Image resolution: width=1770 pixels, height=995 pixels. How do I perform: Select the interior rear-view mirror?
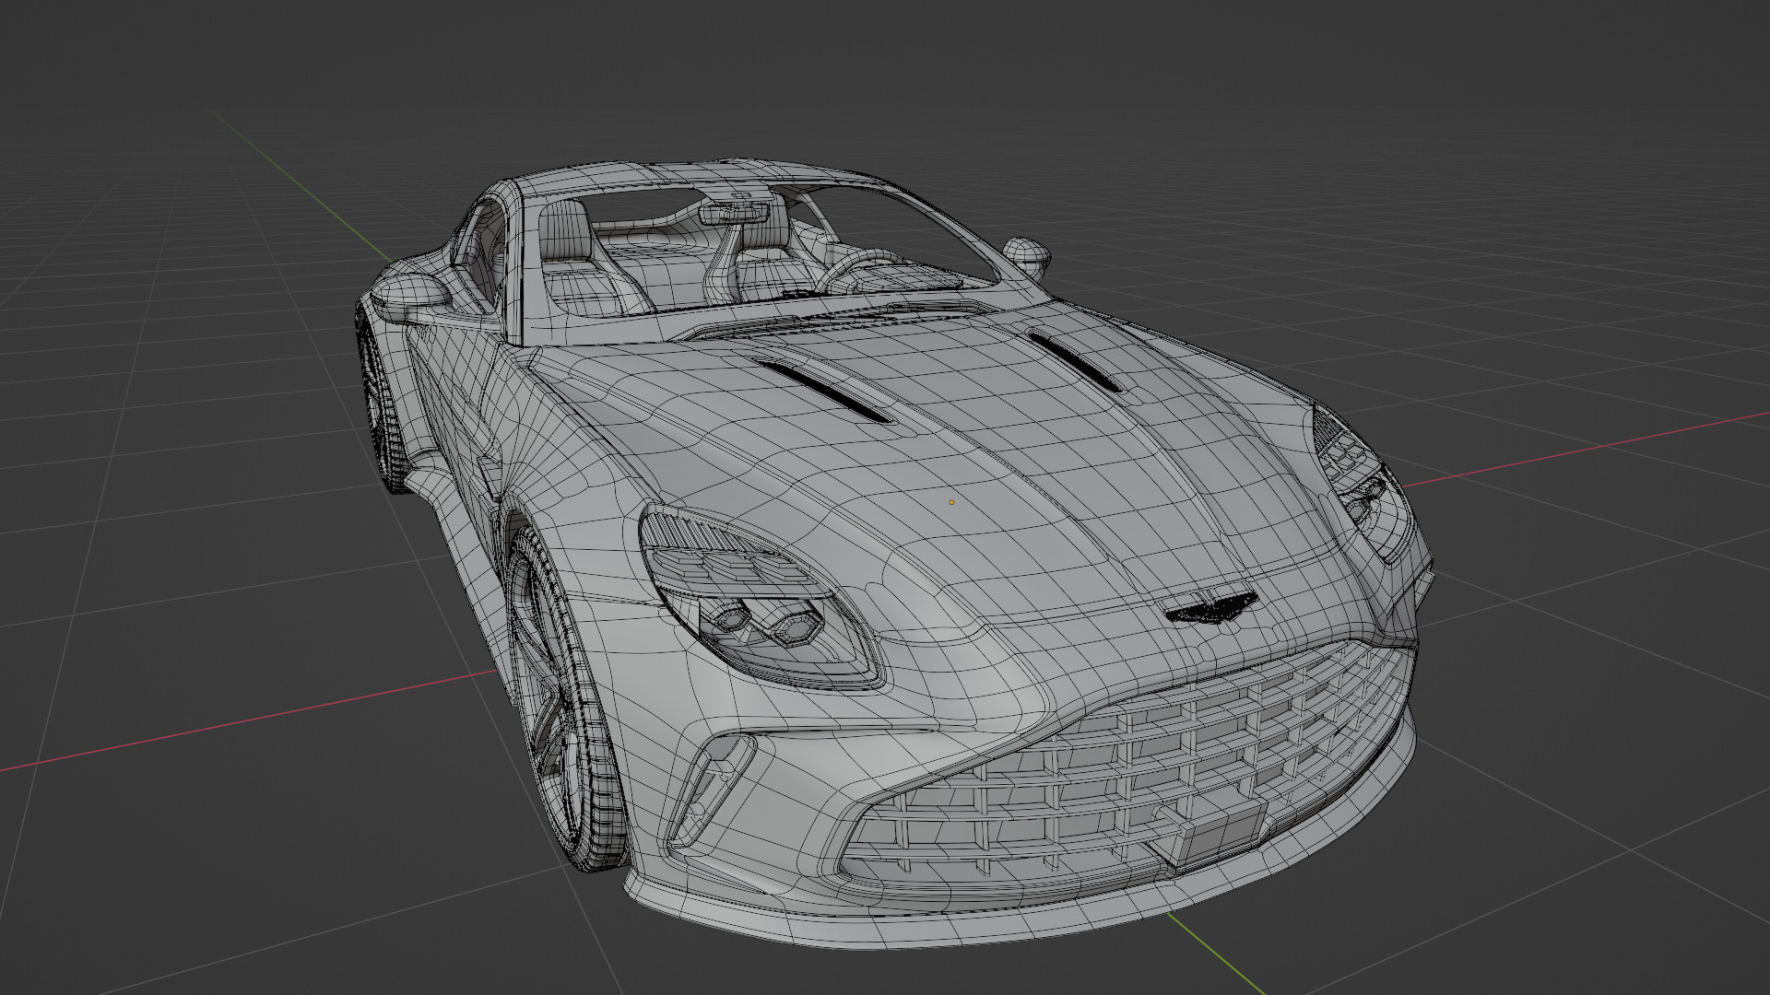[x=734, y=214]
